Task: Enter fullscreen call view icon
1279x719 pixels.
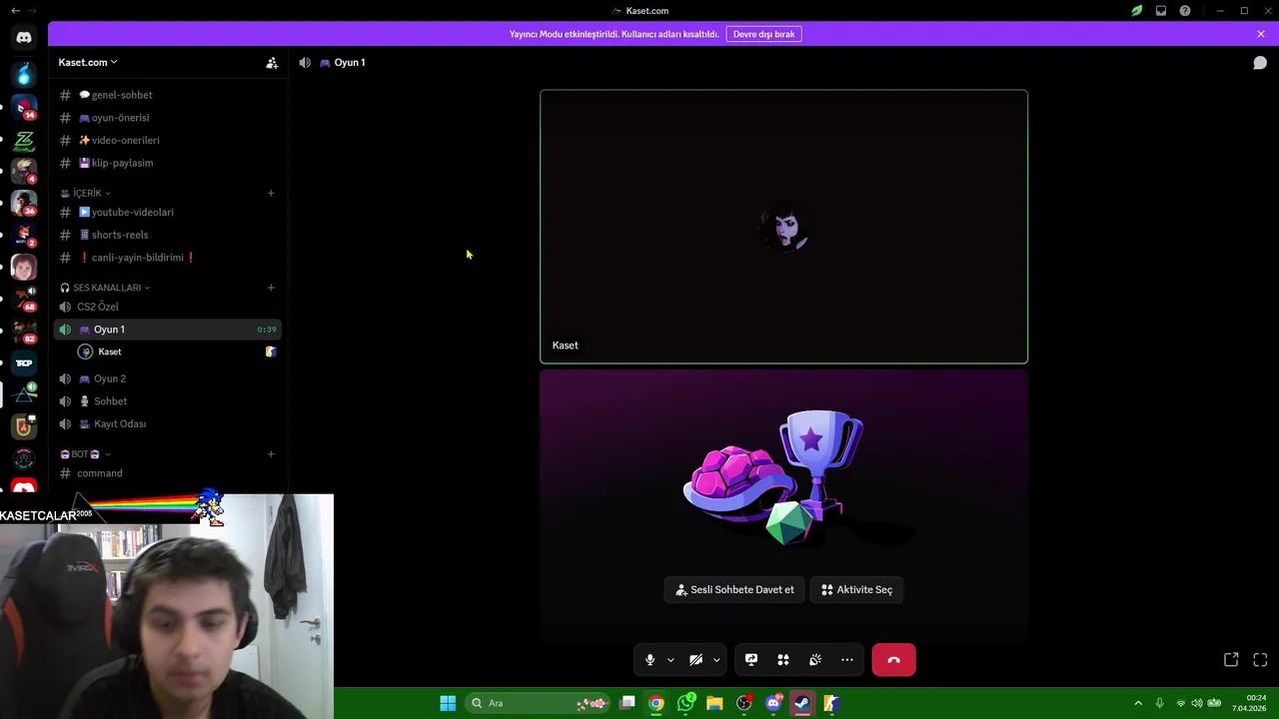Action: pos(1260,660)
